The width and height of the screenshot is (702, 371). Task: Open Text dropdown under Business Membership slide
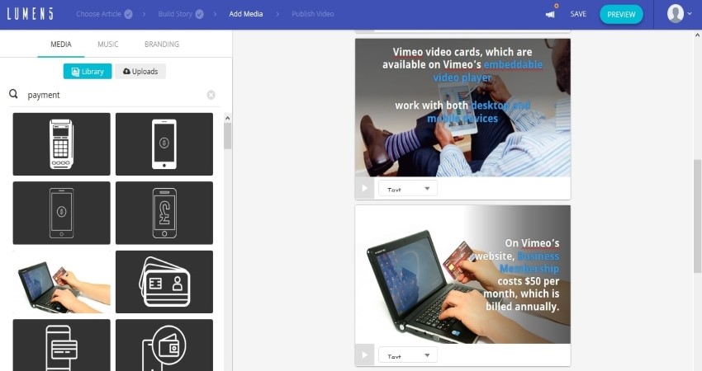point(408,355)
